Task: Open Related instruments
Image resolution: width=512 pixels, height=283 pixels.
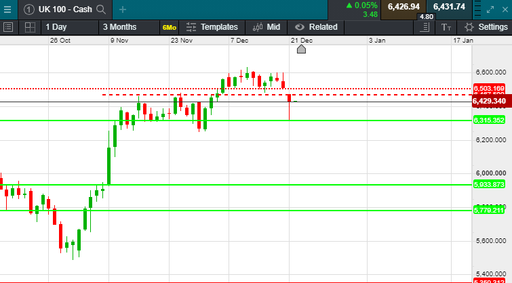Action: [x=316, y=27]
